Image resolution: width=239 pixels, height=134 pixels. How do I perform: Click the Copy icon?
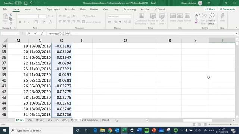(x=11, y=19)
